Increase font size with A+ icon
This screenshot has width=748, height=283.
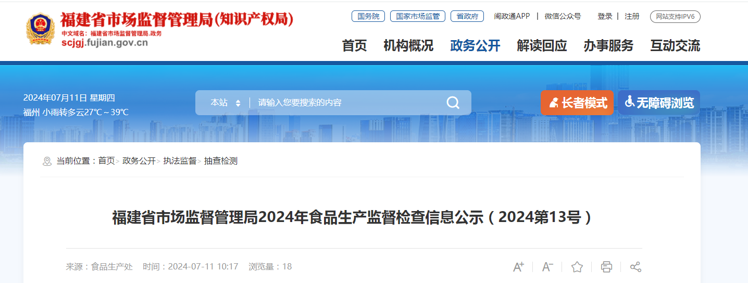click(518, 267)
